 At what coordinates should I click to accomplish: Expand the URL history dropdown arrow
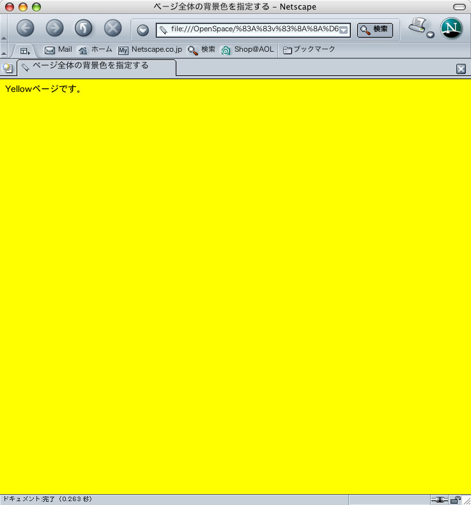tap(344, 30)
